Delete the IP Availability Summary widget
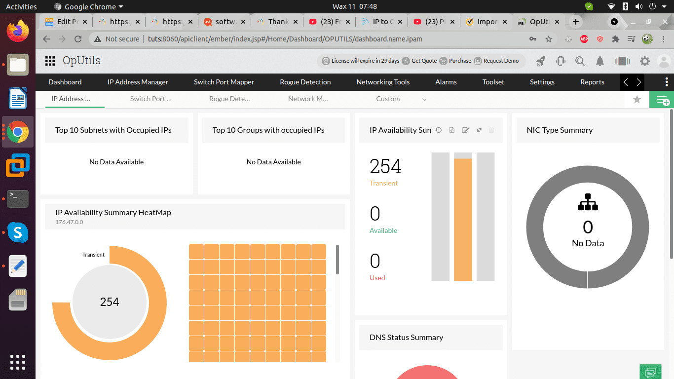Viewport: 674px width, 379px height. tap(491, 130)
